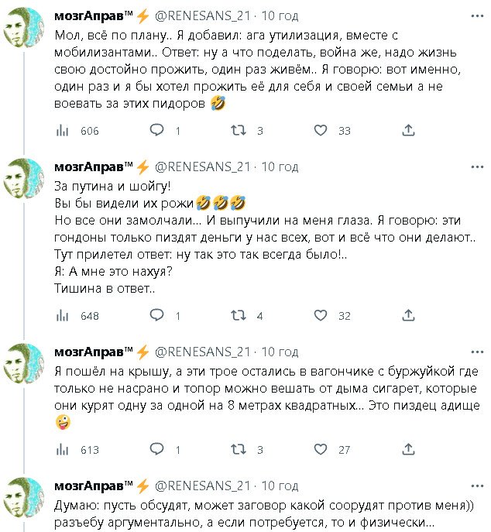
Task: Like the tweet with 33 likes
Action: (x=321, y=131)
